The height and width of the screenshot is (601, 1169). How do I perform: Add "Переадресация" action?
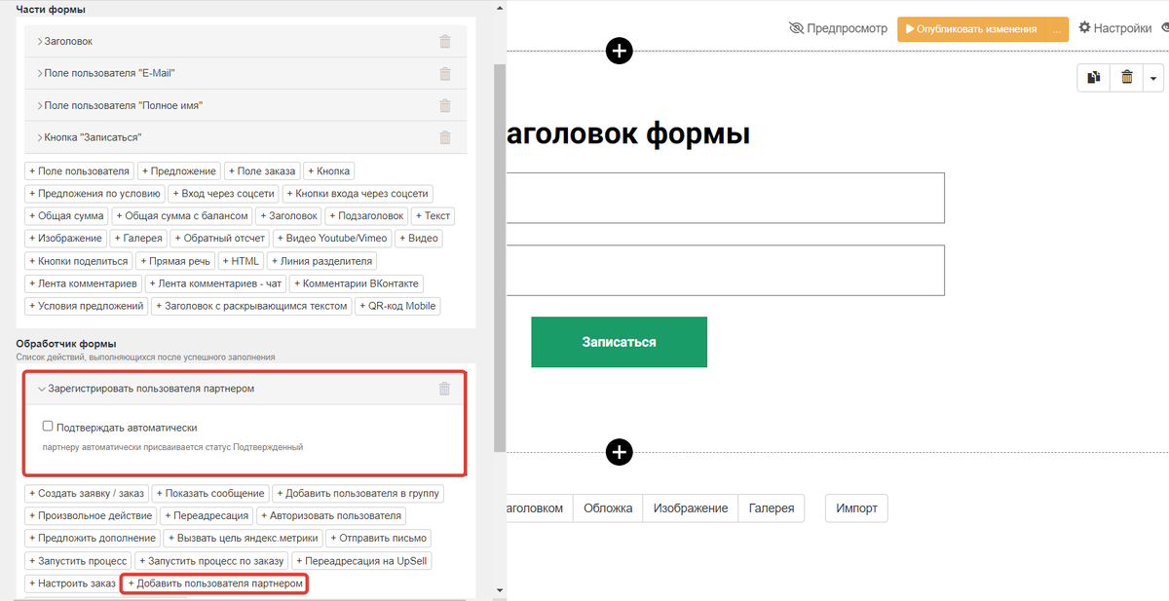(x=207, y=515)
